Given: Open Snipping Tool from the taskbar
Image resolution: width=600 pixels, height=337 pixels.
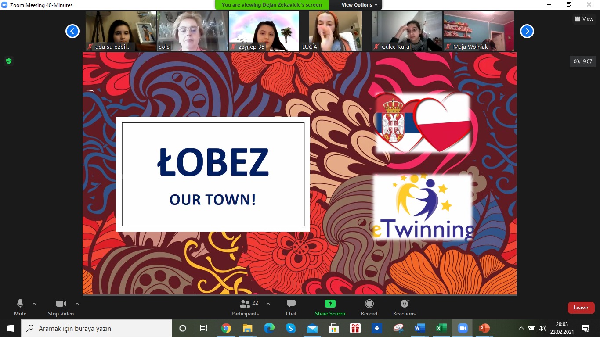Looking at the screenshot, I should (x=398, y=328).
